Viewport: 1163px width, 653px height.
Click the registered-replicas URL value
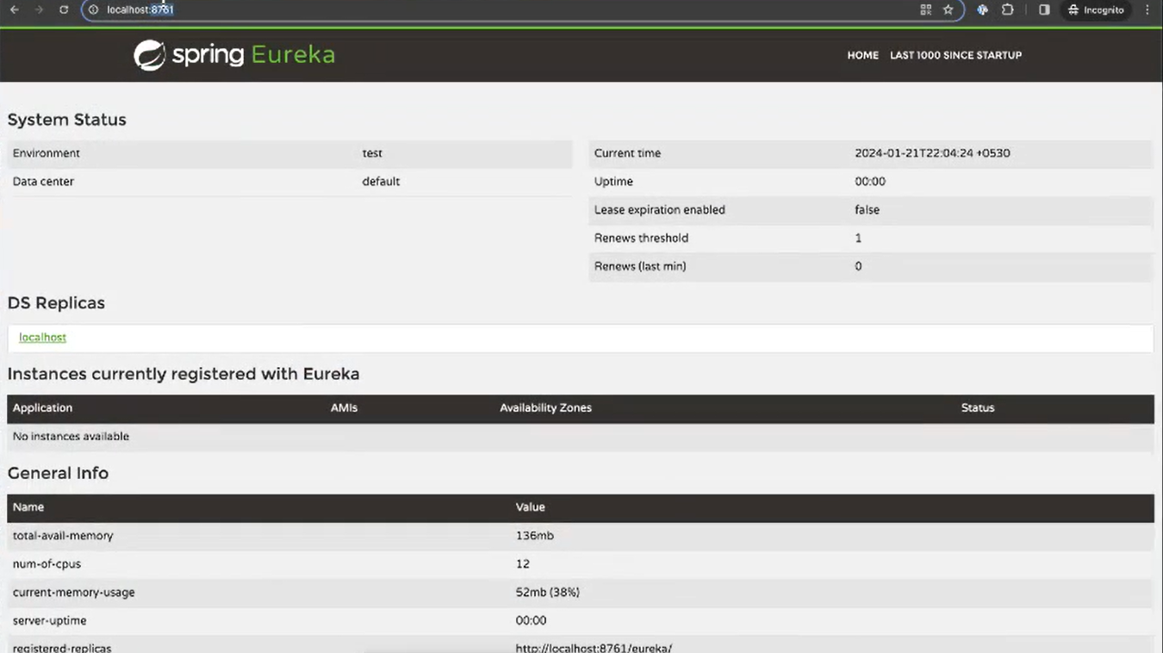pos(594,648)
